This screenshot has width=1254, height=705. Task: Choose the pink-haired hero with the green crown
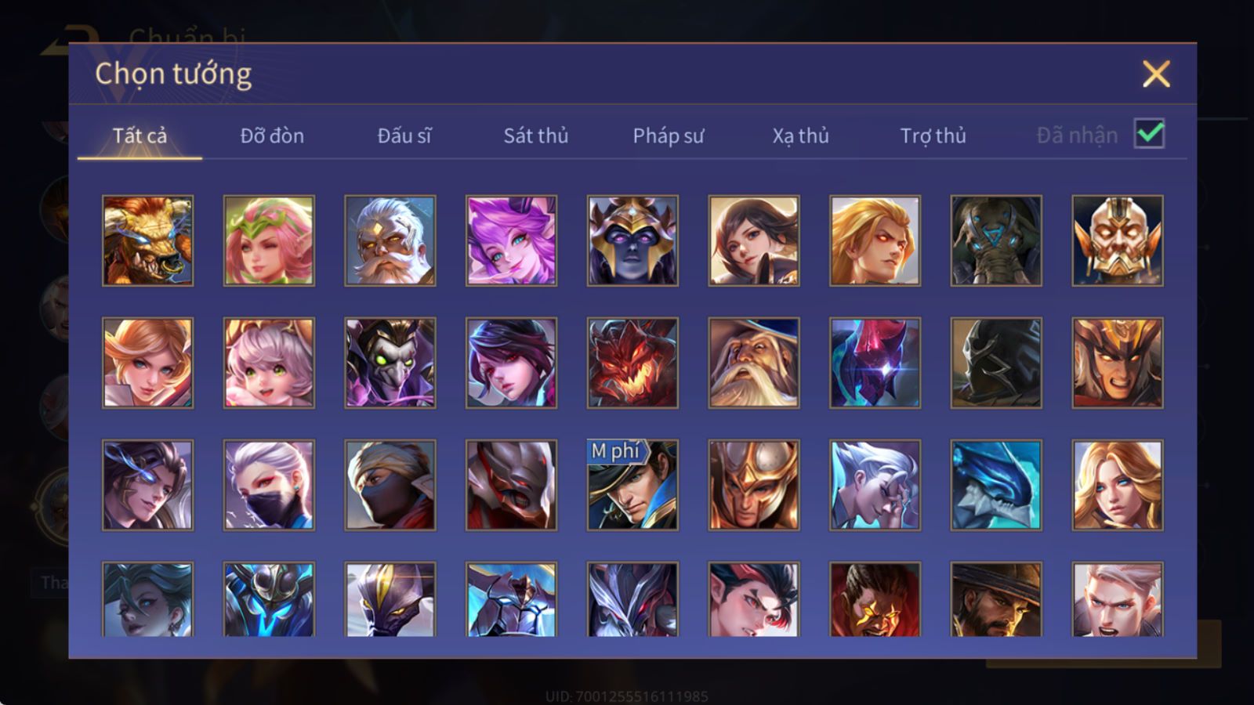pos(269,240)
